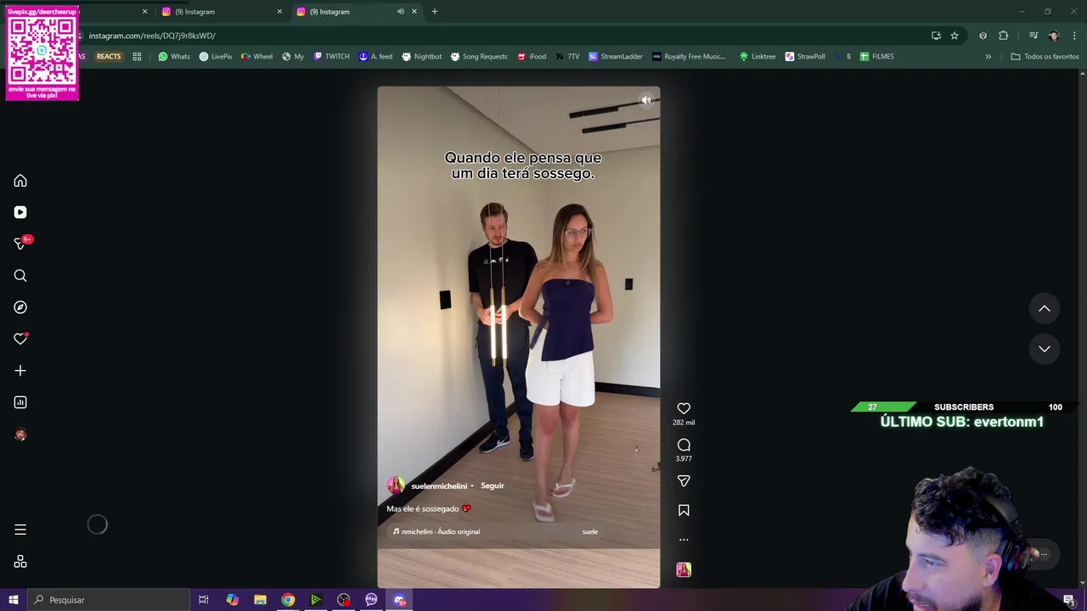Click the instagram.com address bar
The width and height of the screenshot is (1087, 611).
click(501, 36)
